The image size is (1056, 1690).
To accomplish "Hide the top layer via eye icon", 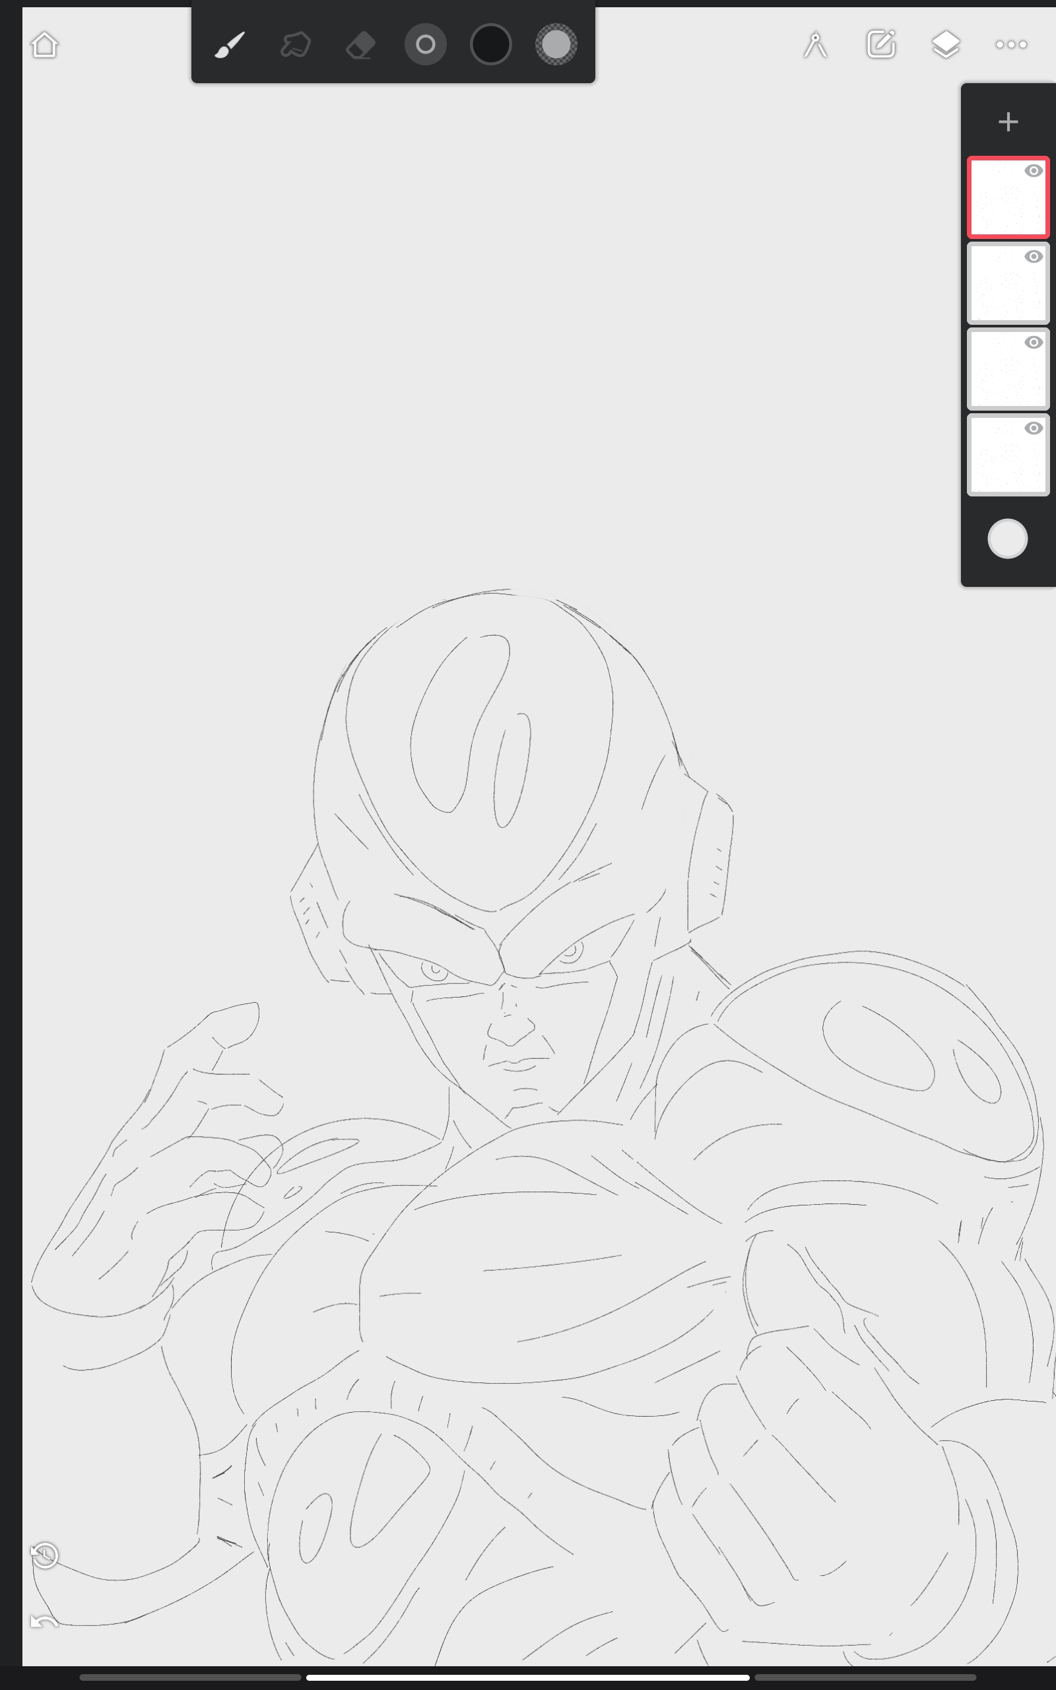I will (1034, 171).
